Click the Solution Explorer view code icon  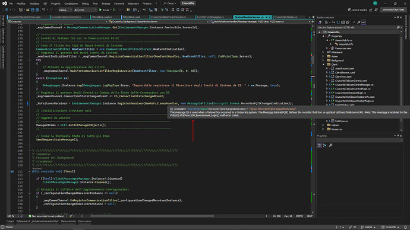pyautogui.click(x=354, y=23)
